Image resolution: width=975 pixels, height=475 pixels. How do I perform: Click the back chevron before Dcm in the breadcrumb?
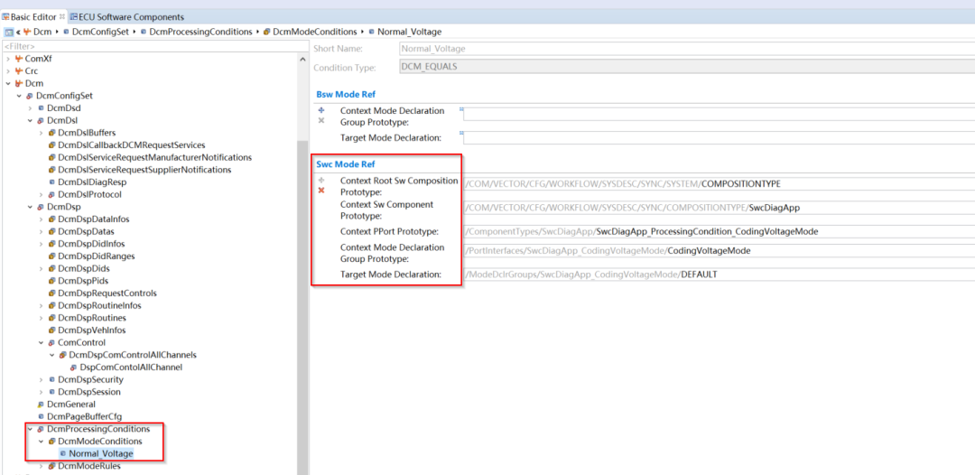point(18,32)
